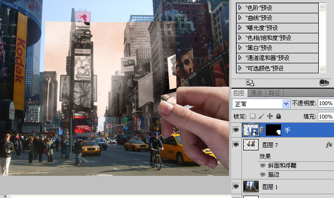Click the lock all padlock icon
The height and width of the screenshot is (198, 334).
(278, 116)
